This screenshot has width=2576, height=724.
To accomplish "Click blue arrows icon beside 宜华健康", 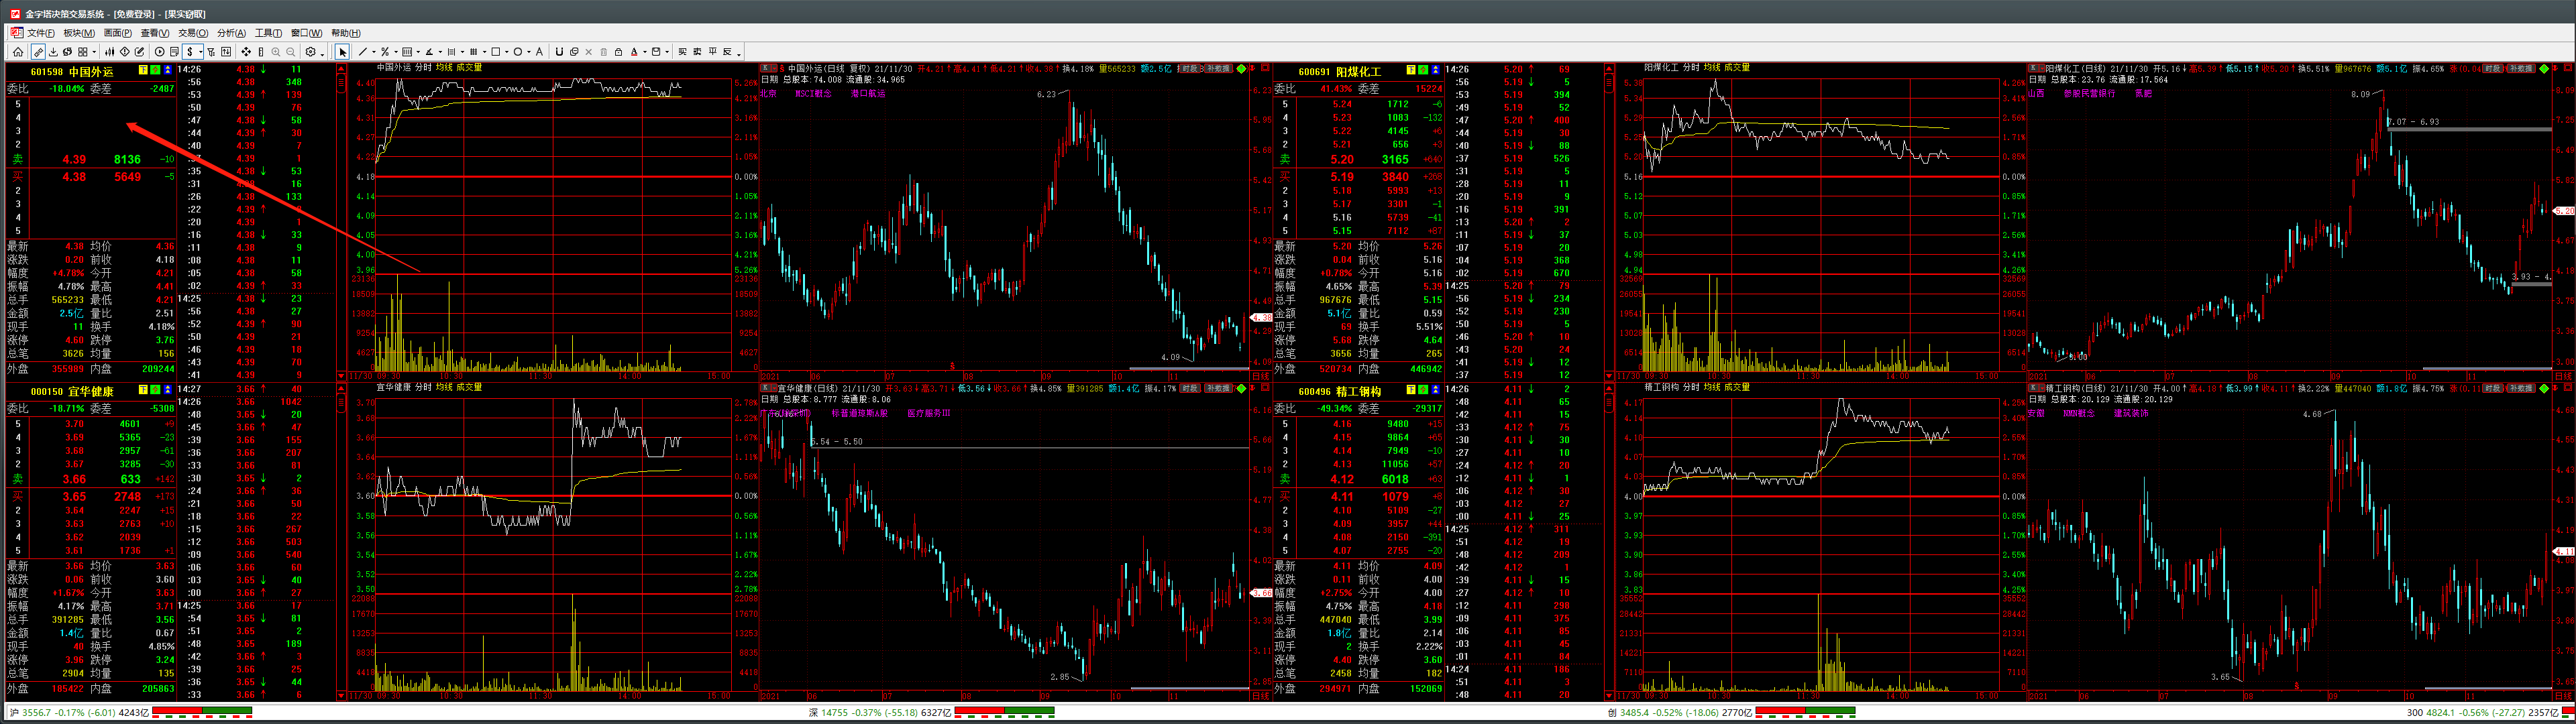I will coord(168,391).
